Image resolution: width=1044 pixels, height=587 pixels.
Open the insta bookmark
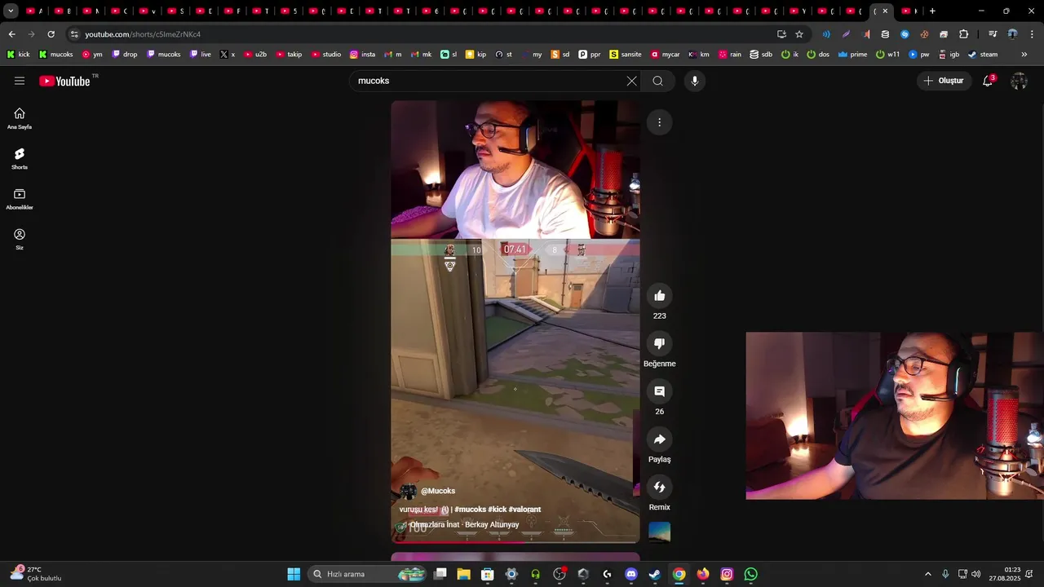coord(363,55)
